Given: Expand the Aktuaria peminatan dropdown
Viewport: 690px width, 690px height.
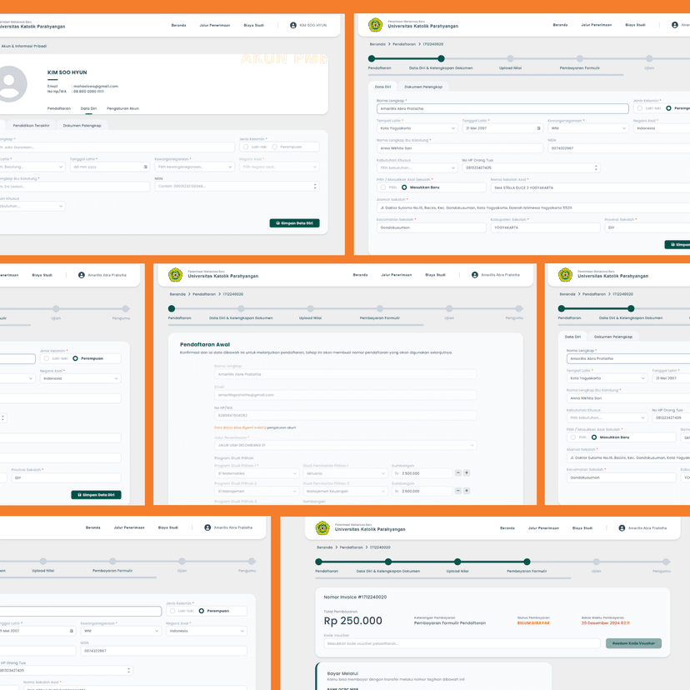Looking at the screenshot, I should point(345,473).
